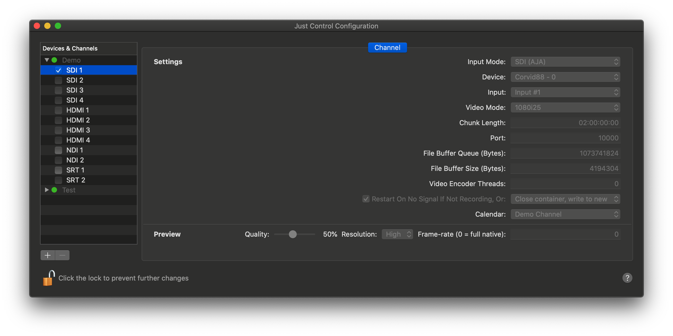This screenshot has height=336, width=673.
Task: Click the 'Click the lock to prevent further changes' text
Action: coord(123,278)
